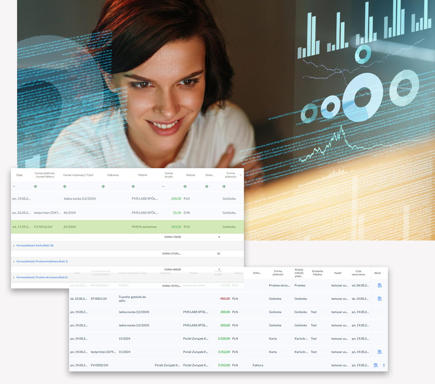Open filter icon under Numer płatności column
The width and height of the screenshot is (435, 384).
pos(35,187)
